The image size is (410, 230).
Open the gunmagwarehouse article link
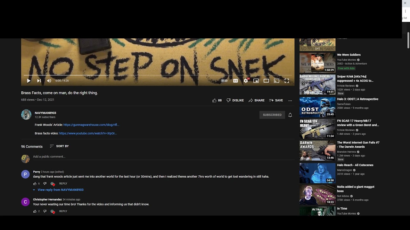(x=91, y=125)
